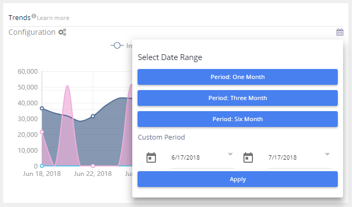Choose Period: Three Month
This screenshot has width=352, height=207.
pyautogui.click(x=238, y=98)
